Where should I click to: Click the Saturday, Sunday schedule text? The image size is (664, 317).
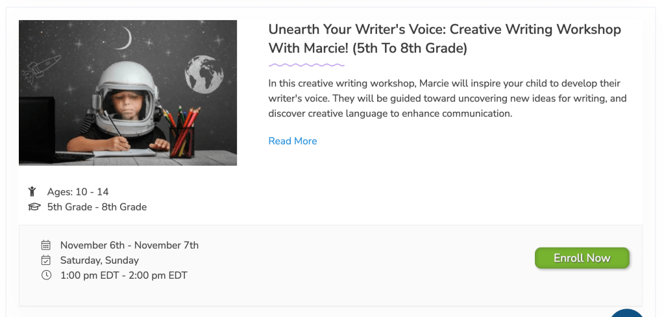point(99,260)
